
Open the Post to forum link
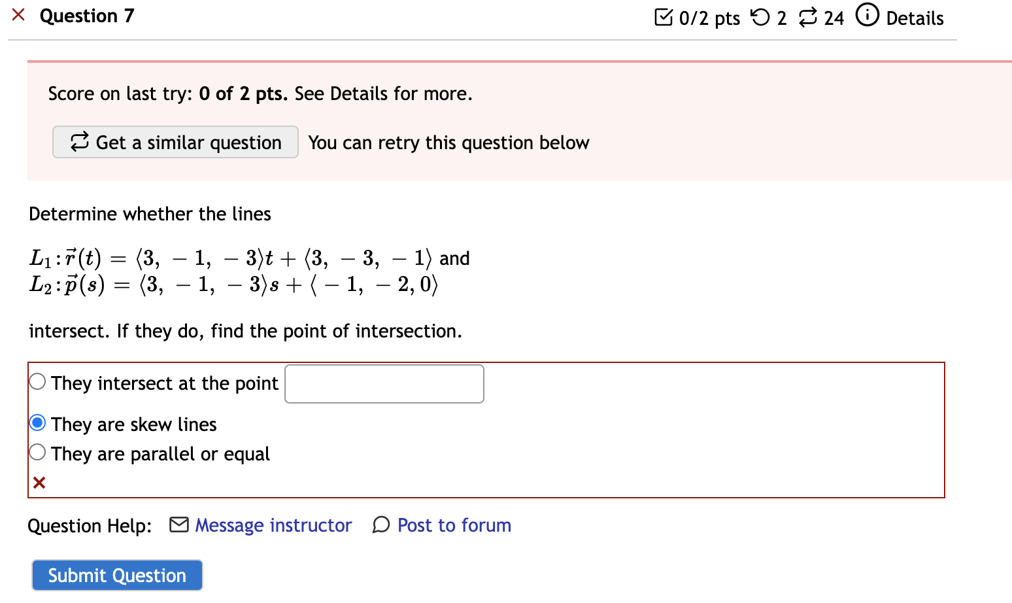(x=454, y=525)
